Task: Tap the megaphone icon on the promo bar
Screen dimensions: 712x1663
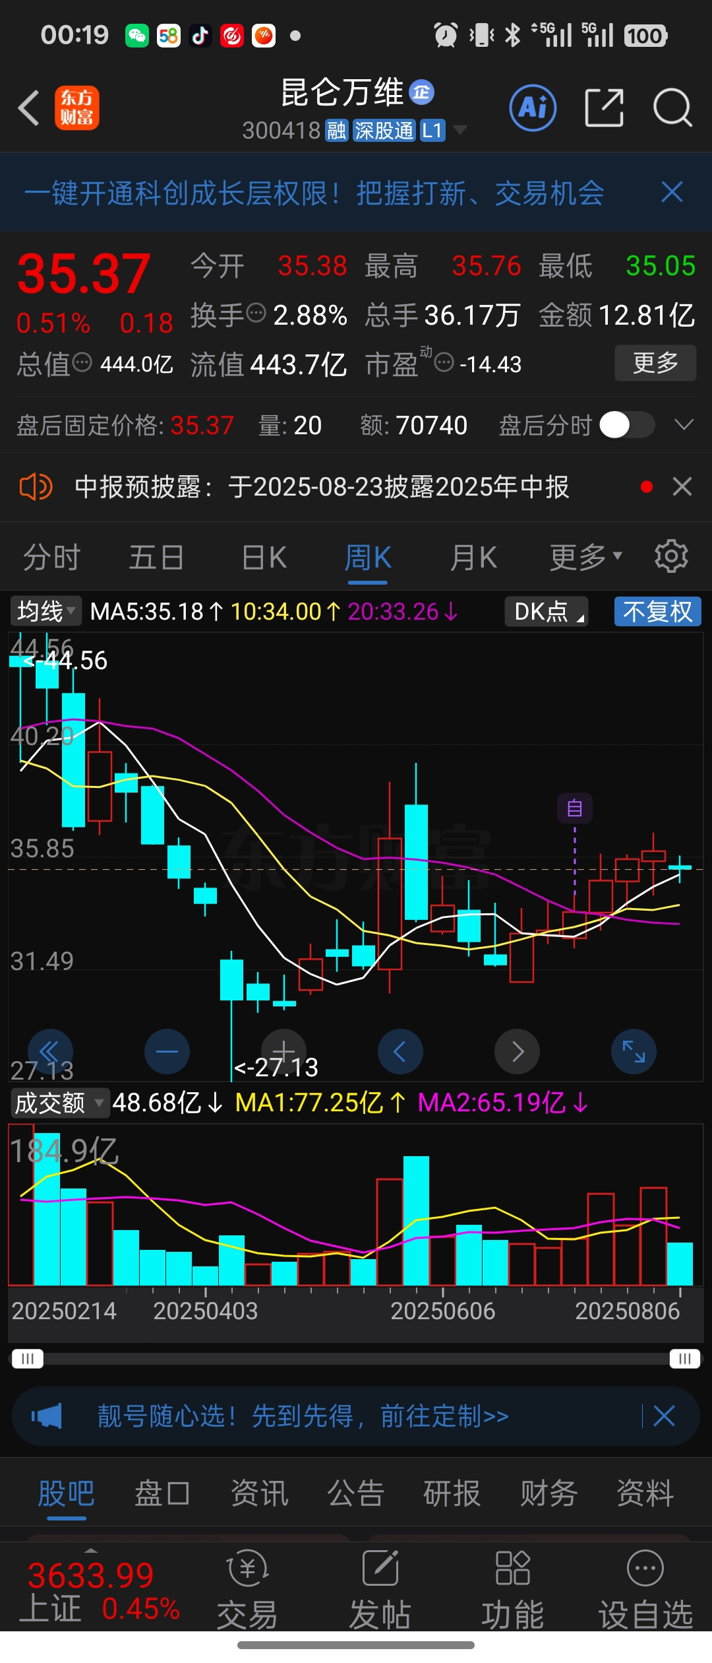Action: coord(47,1416)
